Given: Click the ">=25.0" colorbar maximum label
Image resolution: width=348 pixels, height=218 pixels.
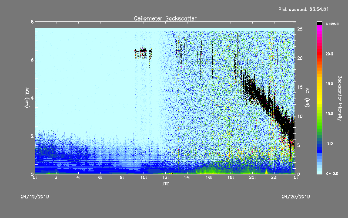Looking at the screenshot, I should click(x=332, y=24).
